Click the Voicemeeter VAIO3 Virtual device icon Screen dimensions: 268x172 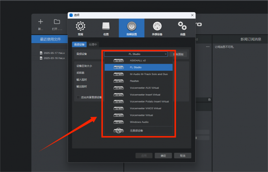(x=119, y=108)
